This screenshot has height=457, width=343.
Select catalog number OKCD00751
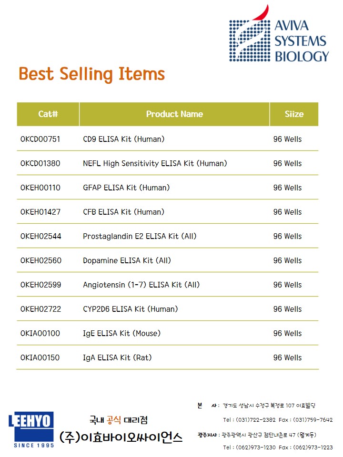[x=40, y=139]
